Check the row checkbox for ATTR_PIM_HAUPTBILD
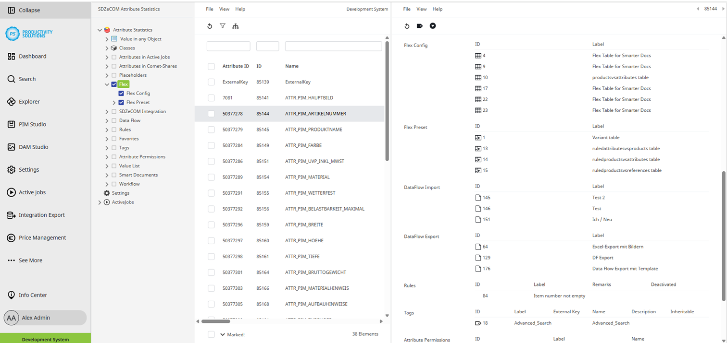The height and width of the screenshot is (343, 727). coord(211,97)
